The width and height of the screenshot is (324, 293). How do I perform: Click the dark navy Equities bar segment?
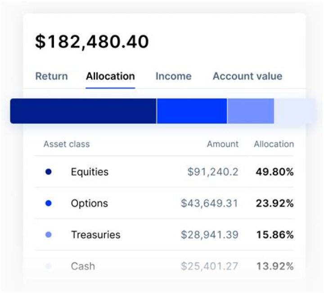[83, 111]
